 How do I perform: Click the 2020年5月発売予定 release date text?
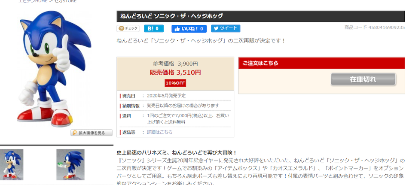tap(166, 95)
